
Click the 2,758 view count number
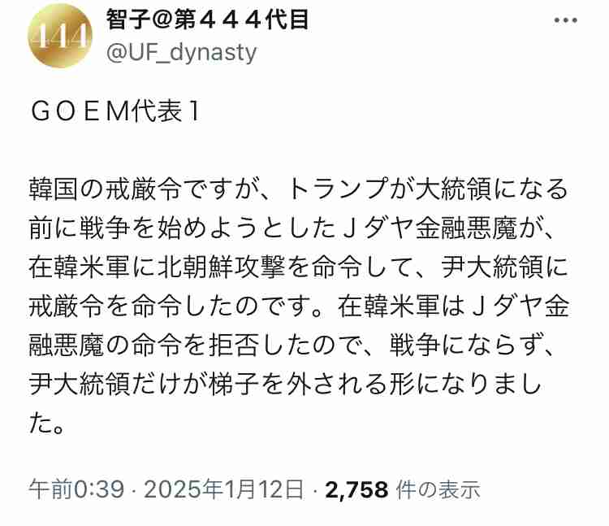[x=357, y=489]
